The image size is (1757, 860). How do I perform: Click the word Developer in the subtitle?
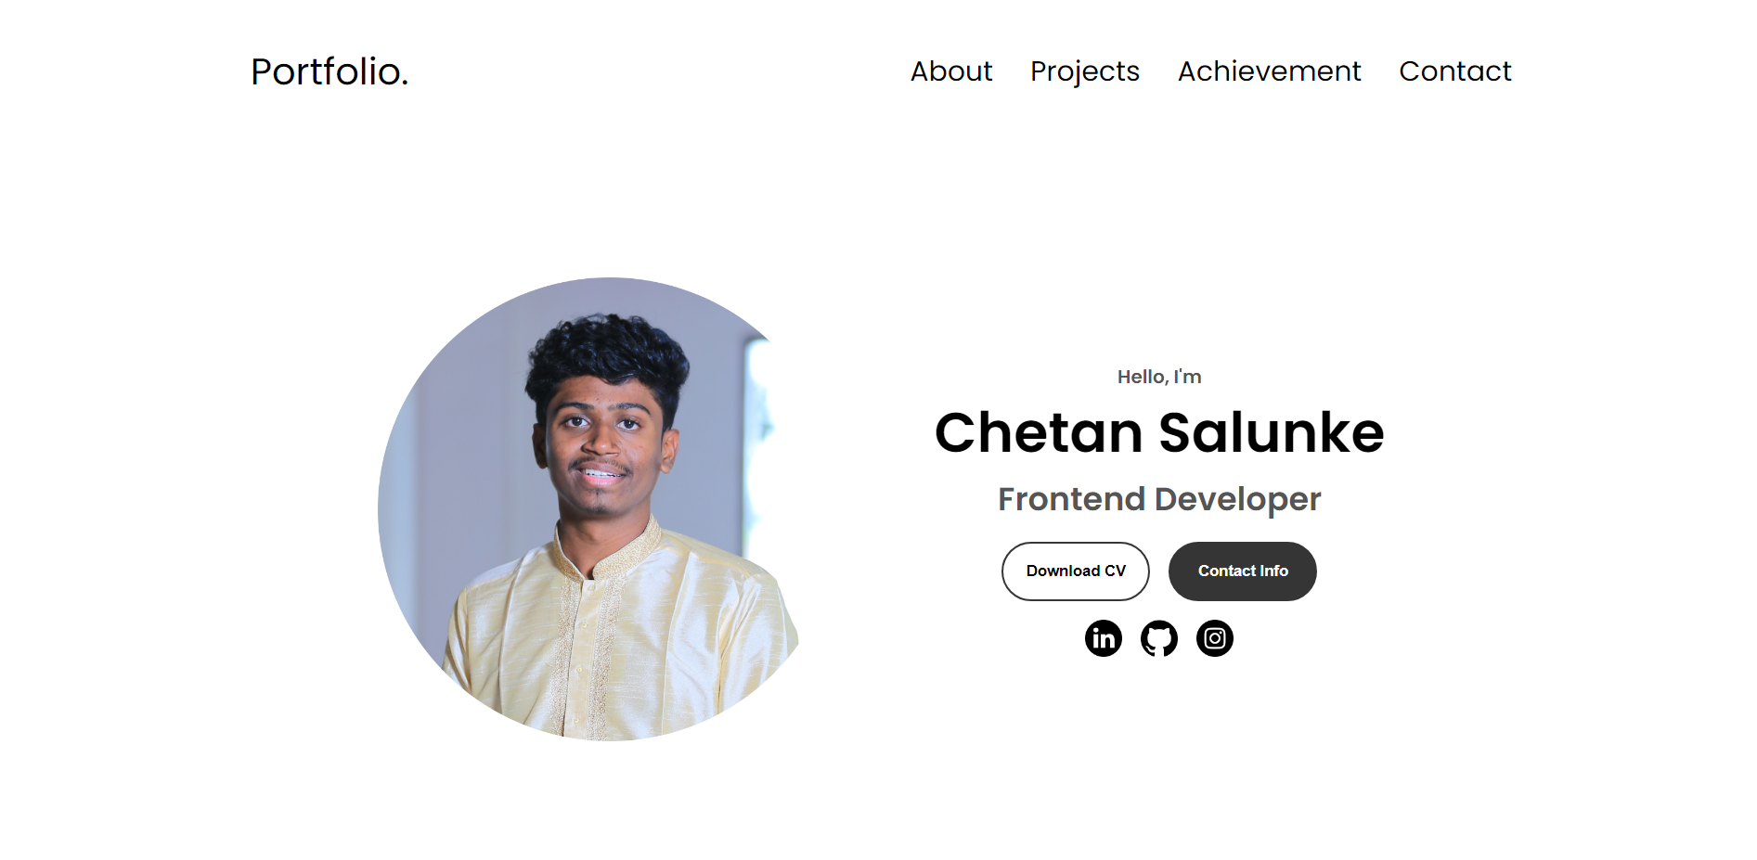tap(1237, 499)
